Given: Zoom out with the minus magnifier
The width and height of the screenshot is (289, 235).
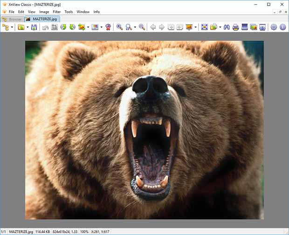Looking at the screenshot, I should click(142, 27).
